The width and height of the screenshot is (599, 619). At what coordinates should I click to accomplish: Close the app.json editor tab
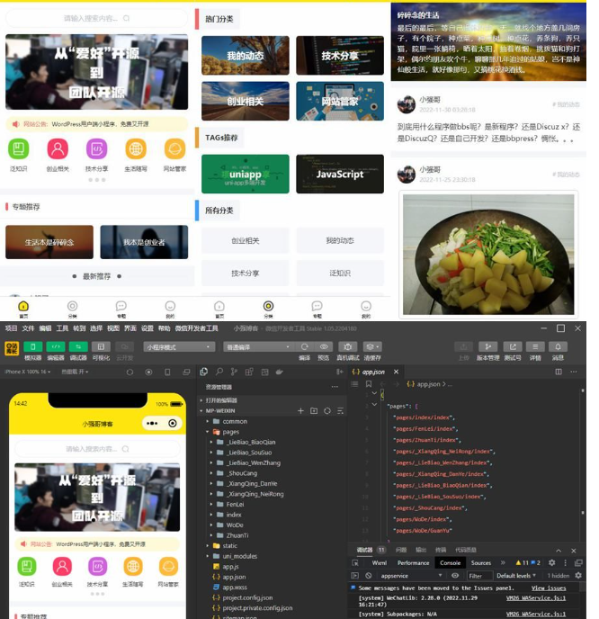[396, 372]
